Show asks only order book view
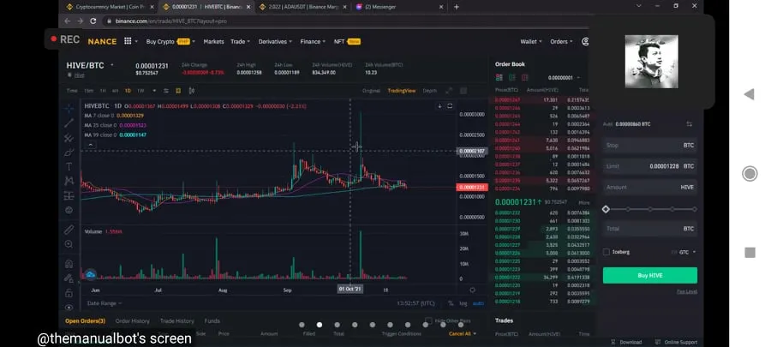Viewport: 771px width, 347px height. pos(524,78)
